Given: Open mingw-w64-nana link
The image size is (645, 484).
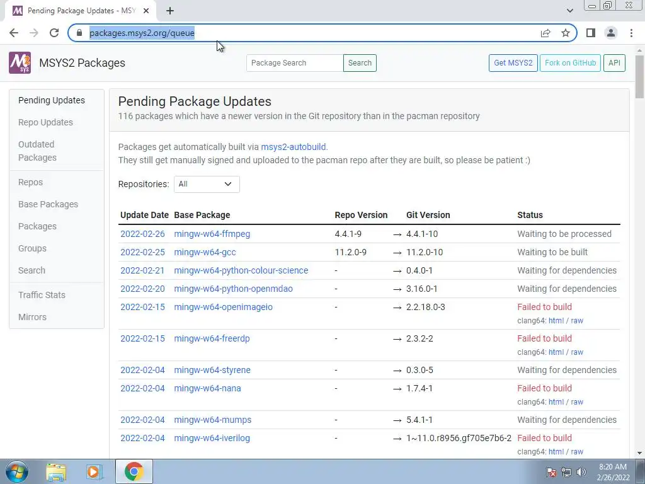Looking at the screenshot, I should pos(207,388).
